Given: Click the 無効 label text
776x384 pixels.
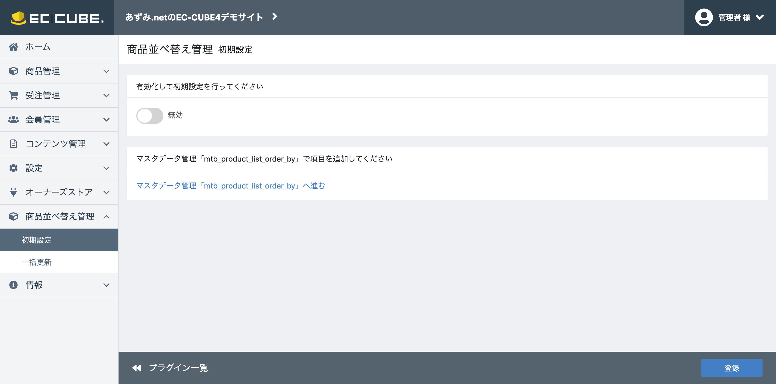Looking at the screenshot, I should coord(175,115).
